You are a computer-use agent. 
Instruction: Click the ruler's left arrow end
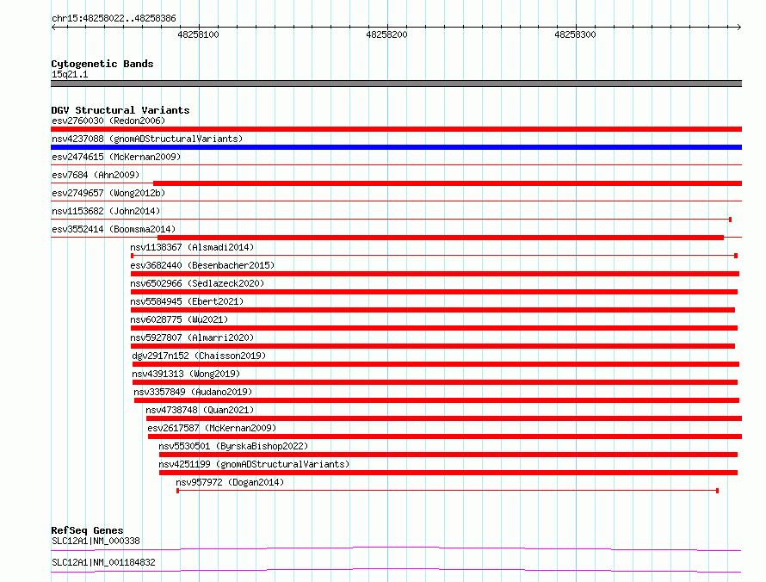53,27
